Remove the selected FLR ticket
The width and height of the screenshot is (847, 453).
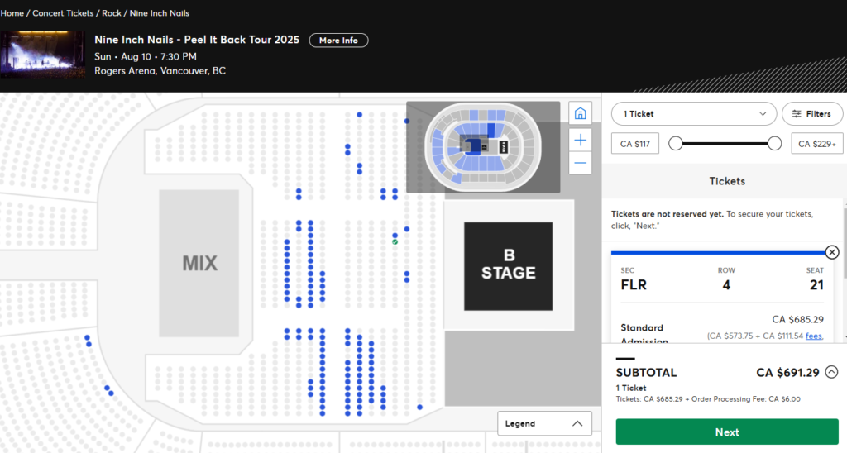(832, 252)
